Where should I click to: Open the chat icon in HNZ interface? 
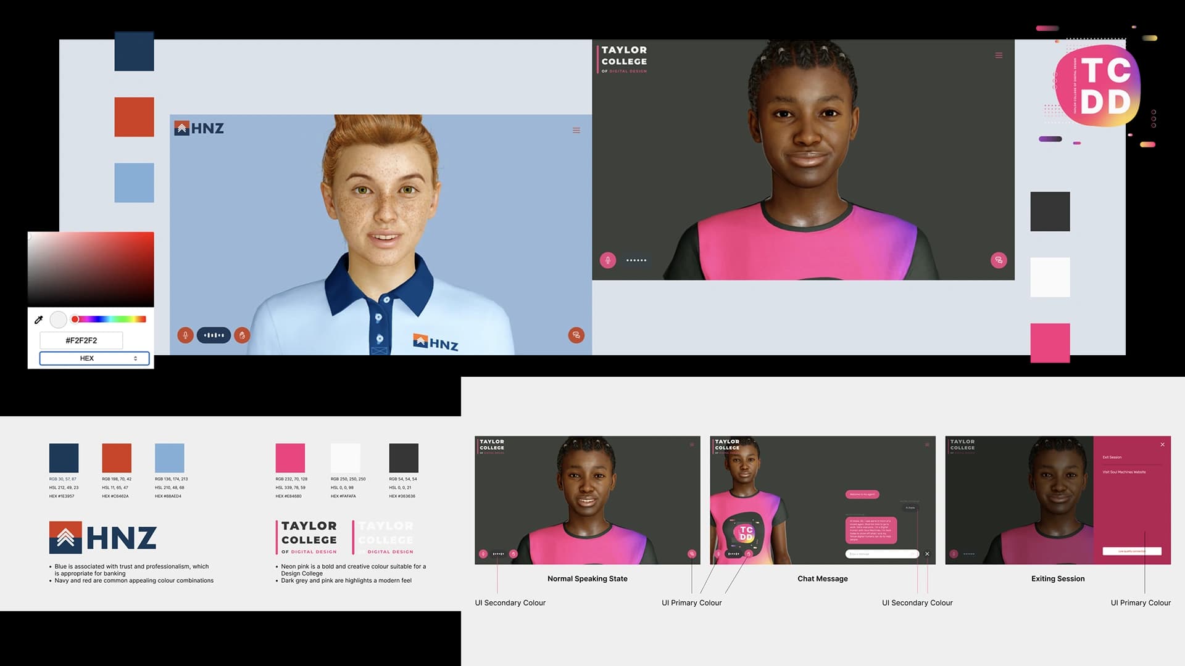click(576, 335)
